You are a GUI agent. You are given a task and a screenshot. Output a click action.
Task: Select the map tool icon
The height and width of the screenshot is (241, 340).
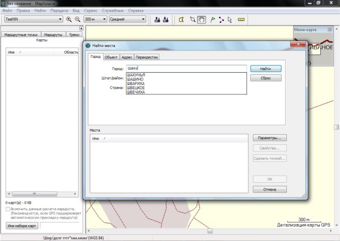click(181, 20)
